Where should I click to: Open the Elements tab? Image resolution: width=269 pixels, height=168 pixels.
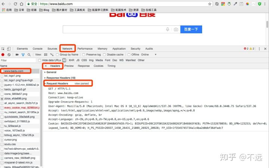coord(22,49)
